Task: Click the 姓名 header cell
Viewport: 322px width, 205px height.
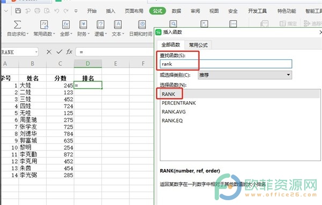Action: (x=32, y=78)
